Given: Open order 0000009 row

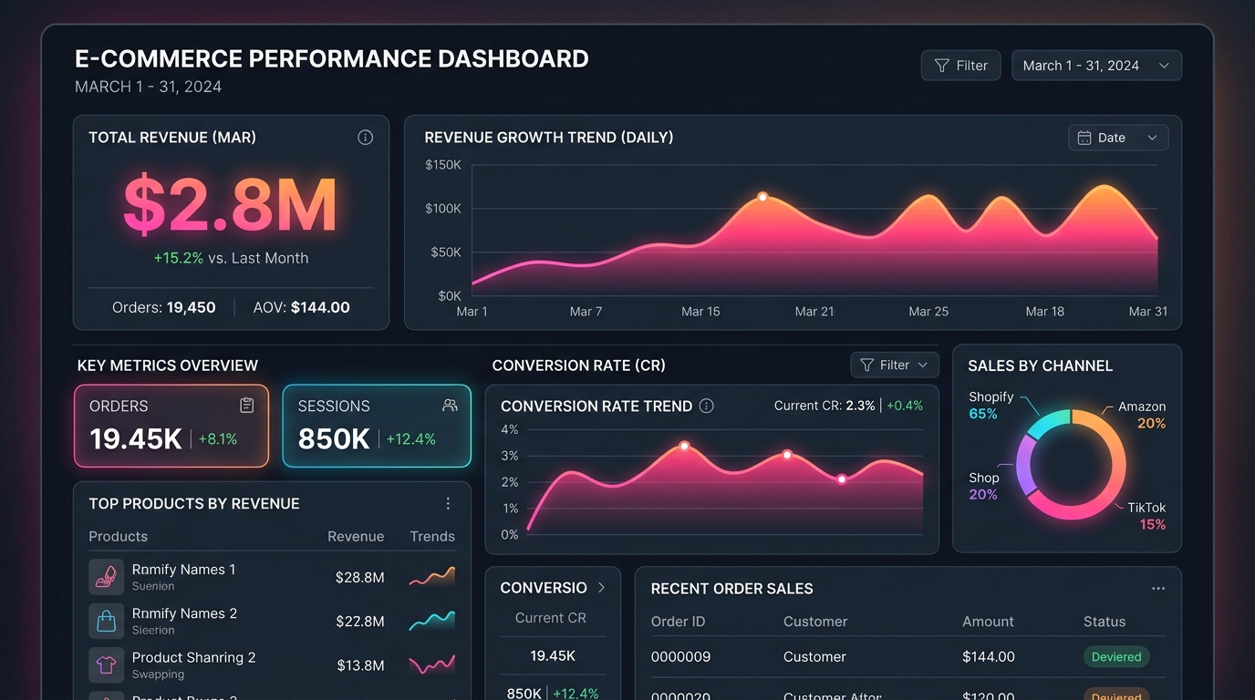Looking at the screenshot, I should click(x=908, y=656).
